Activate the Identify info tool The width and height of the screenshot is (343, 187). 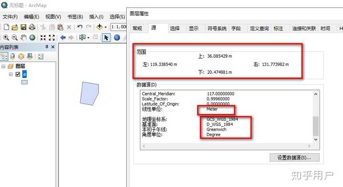pos(117,38)
